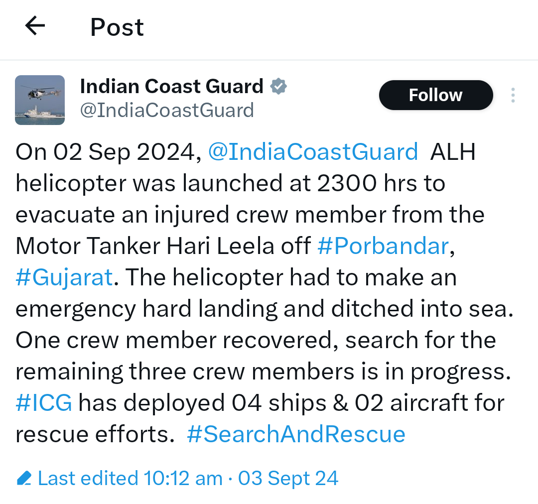Click the 'Last edited 10:12 am' text
Screen dimensions: 538x504
coord(130,479)
